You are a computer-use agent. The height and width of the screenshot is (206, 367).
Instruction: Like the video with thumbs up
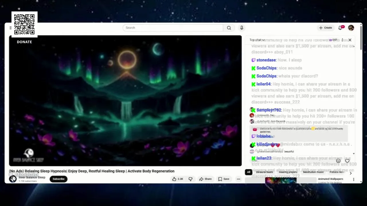click(x=177, y=179)
